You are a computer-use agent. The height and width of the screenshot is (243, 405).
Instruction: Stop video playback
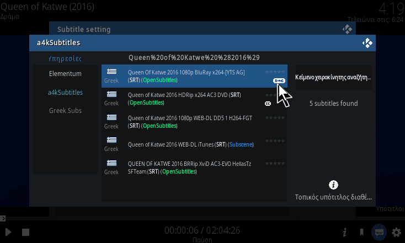click(x=25, y=232)
